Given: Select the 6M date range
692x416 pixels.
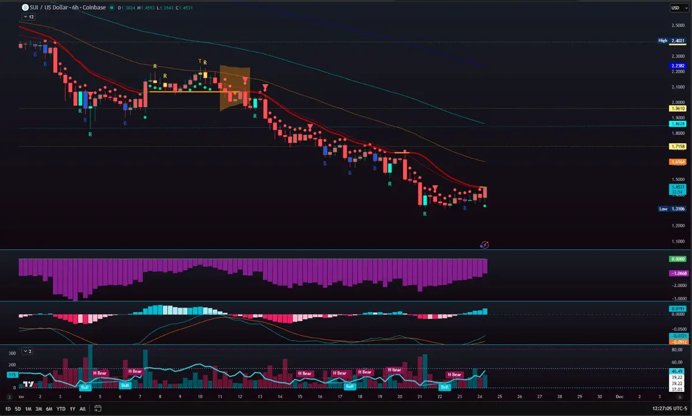Looking at the screenshot, I should click(x=50, y=409).
